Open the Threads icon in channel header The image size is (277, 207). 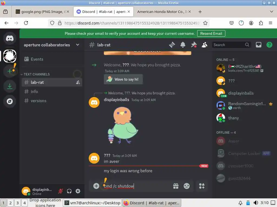tap(172, 45)
